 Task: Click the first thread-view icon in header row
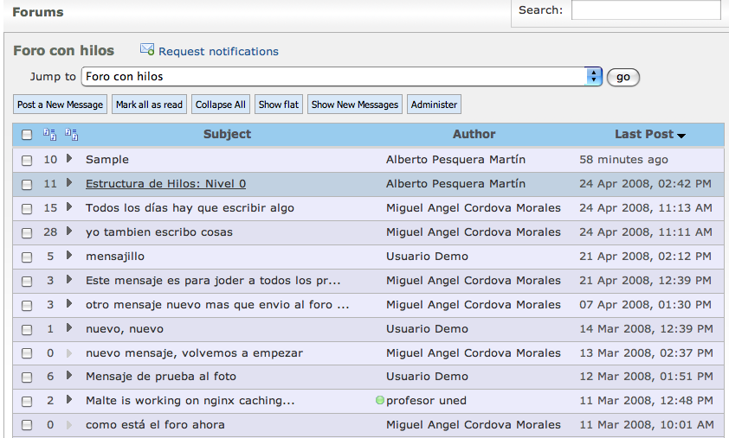click(x=49, y=135)
